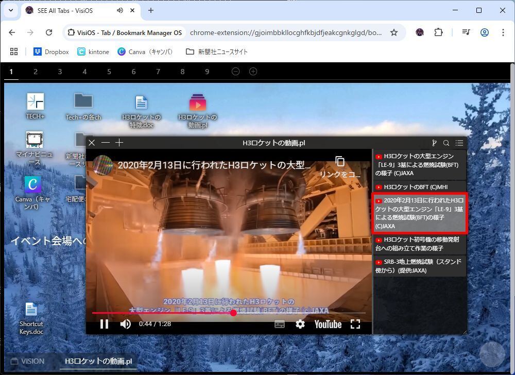The width and height of the screenshot is (515, 375).
Task: Open the マイナビニュース shortcut
Action: (35, 148)
